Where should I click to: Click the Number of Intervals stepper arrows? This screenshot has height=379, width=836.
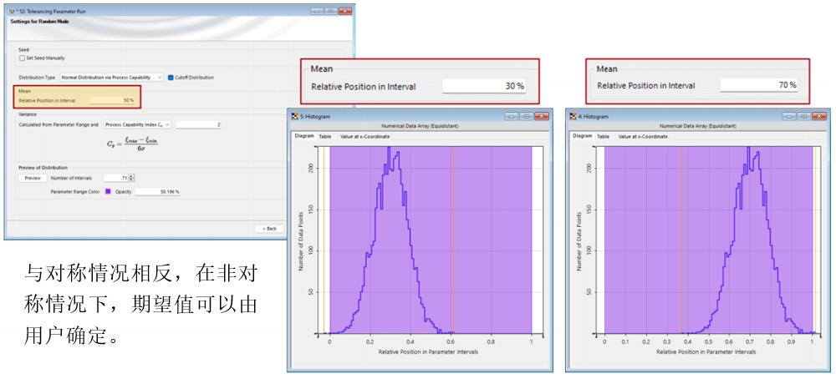click(x=132, y=178)
